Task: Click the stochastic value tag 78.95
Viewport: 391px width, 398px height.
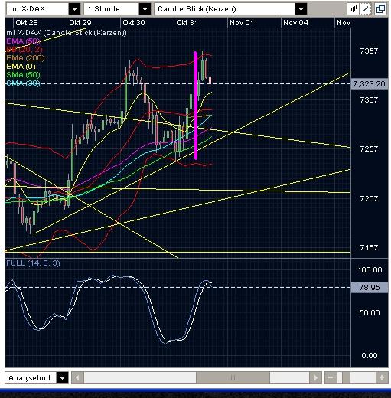Action: (370, 288)
